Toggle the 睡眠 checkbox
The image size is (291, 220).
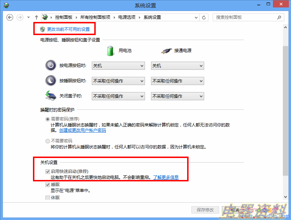pos(47,185)
